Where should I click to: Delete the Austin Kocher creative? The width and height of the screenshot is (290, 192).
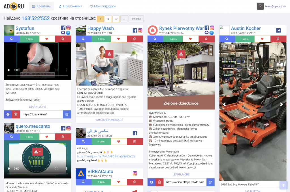point(278,39)
